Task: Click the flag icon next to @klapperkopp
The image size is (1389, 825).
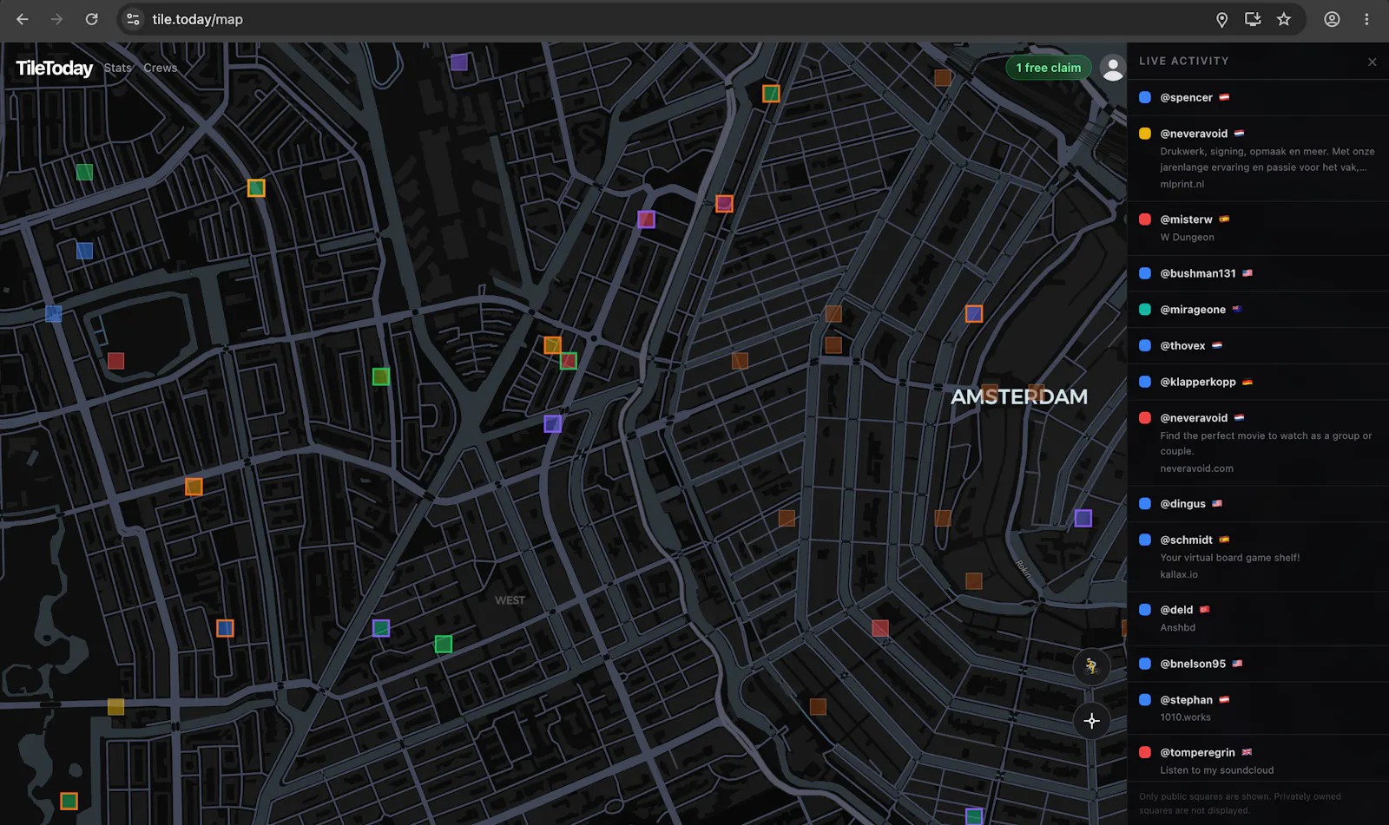Action: tap(1247, 382)
